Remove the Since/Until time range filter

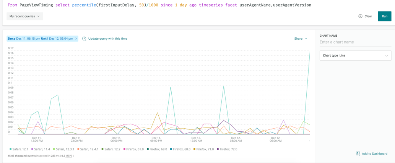[x=76, y=39]
